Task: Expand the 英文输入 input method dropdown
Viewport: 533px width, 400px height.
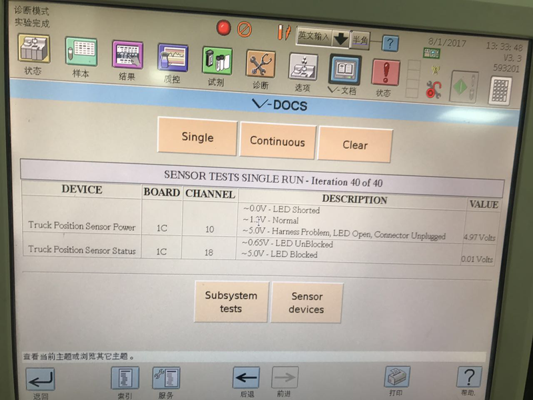Action: [x=340, y=37]
